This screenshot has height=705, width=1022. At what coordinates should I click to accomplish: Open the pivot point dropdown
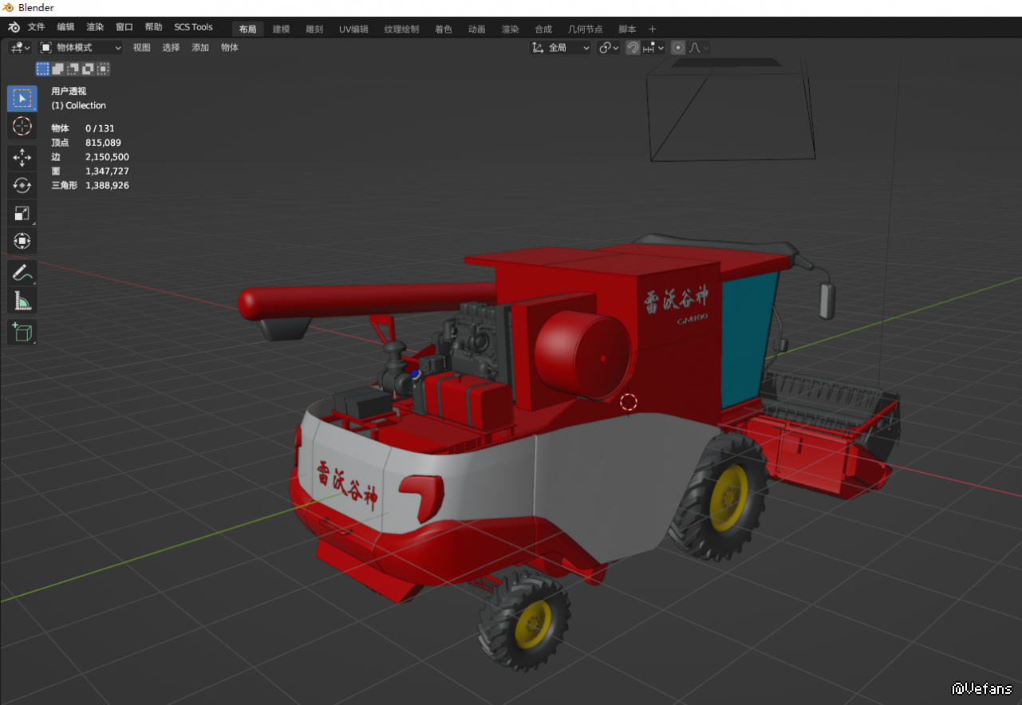pyautogui.click(x=609, y=48)
